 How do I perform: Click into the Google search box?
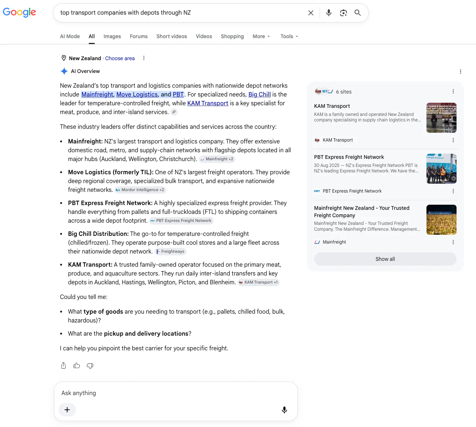click(x=182, y=13)
